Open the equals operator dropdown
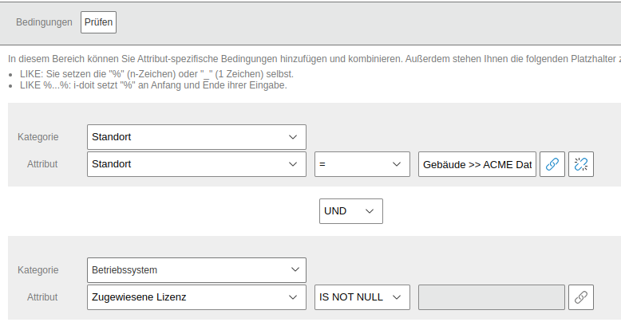Image resolution: width=621 pixels, height=322 pixels. (362, 164)
